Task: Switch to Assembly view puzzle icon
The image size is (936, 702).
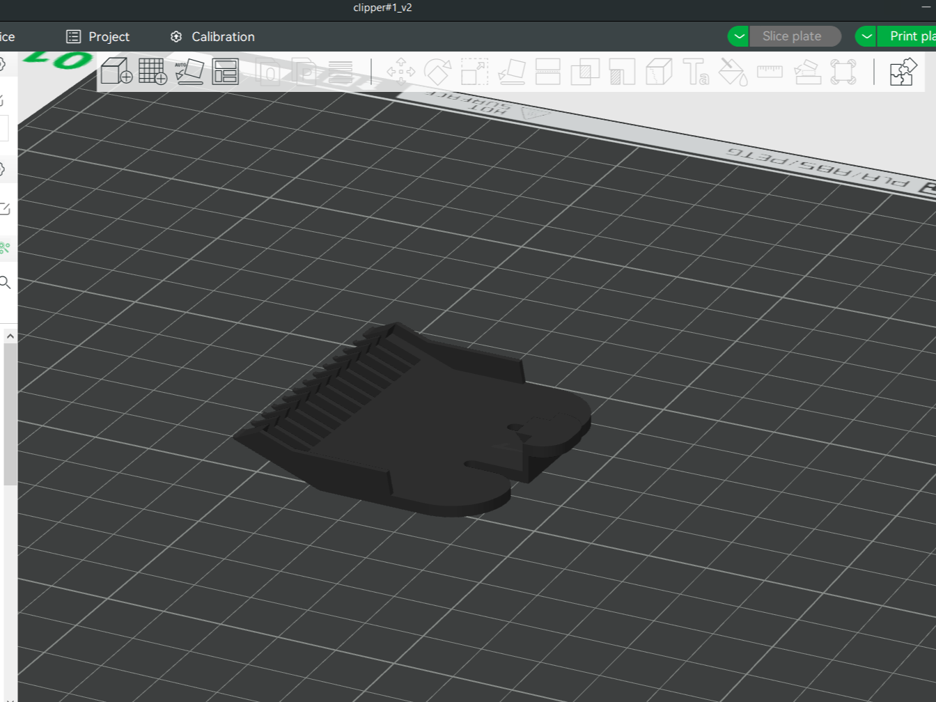Action: click(x=903, y=72)
